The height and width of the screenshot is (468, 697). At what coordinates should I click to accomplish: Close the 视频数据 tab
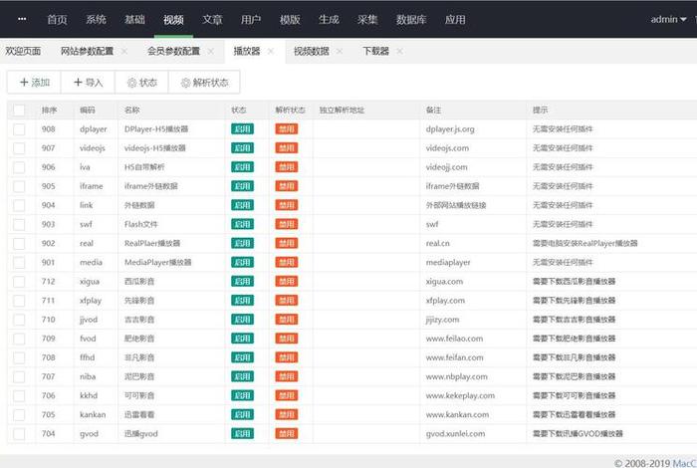tap(340, 52)
